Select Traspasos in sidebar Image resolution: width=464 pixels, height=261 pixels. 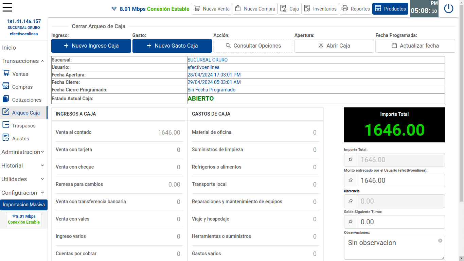click(24, 126)
